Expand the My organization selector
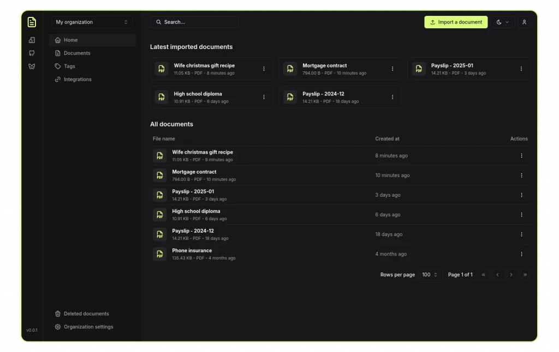The height and width of the screenshot is (352, 559). 92,22
